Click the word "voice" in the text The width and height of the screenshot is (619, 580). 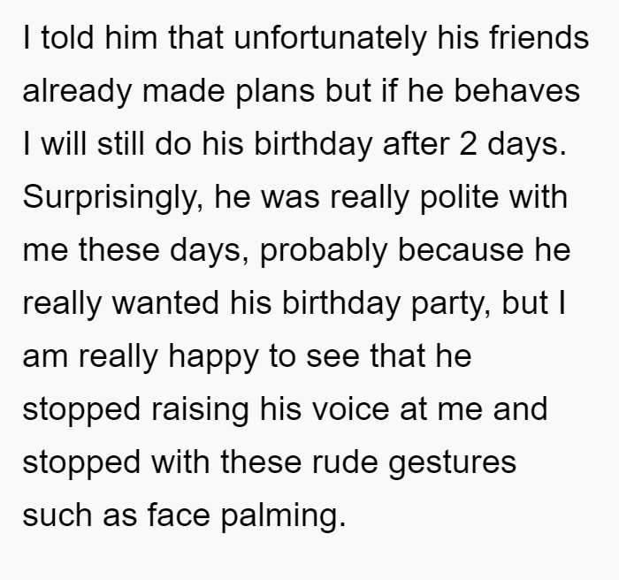tap(350, 409)
